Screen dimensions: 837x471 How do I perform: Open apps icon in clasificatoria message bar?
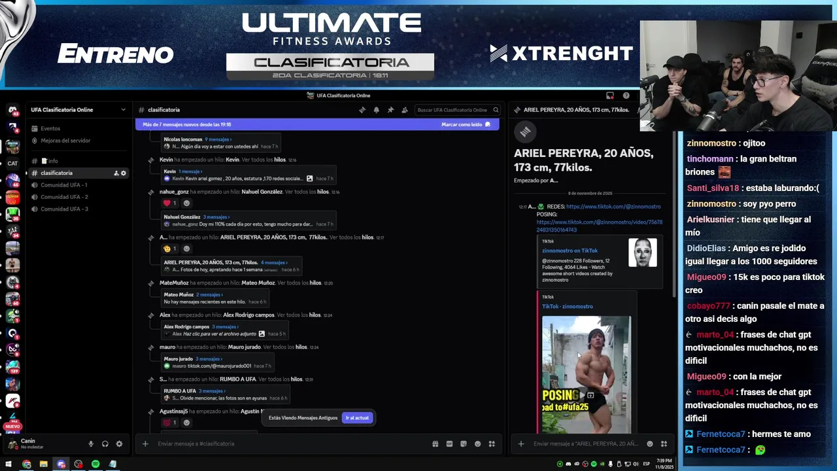492,444
